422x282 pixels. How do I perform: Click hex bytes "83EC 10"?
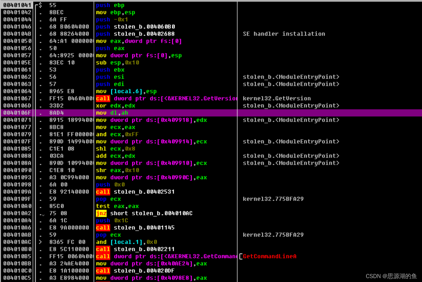point(62,63)
